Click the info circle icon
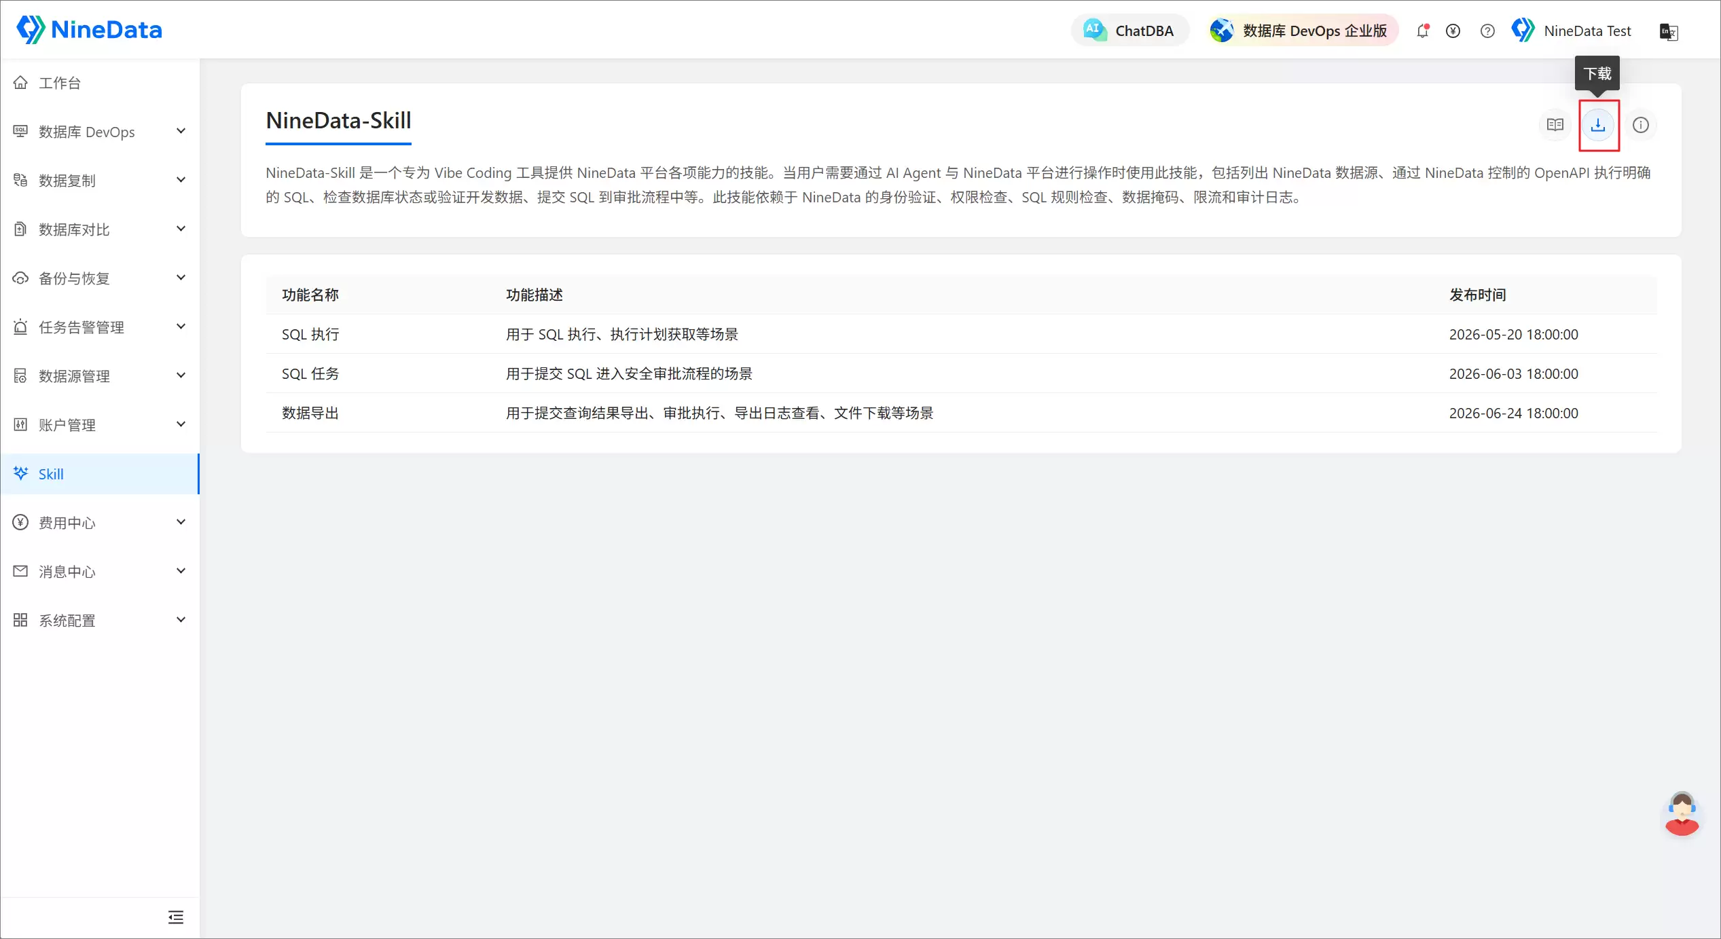The image size is (1721, 939). (1641, 125)
